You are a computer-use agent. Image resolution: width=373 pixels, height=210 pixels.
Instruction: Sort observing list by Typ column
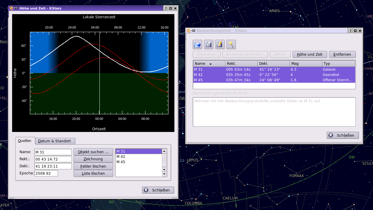point(338,64)
